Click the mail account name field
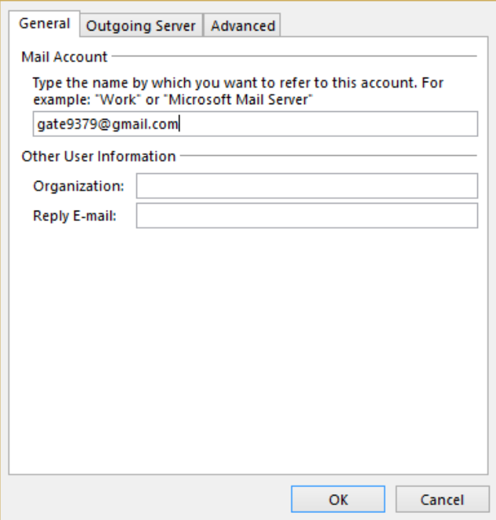Viewport: 496px width, 520px height. (255, 124)
